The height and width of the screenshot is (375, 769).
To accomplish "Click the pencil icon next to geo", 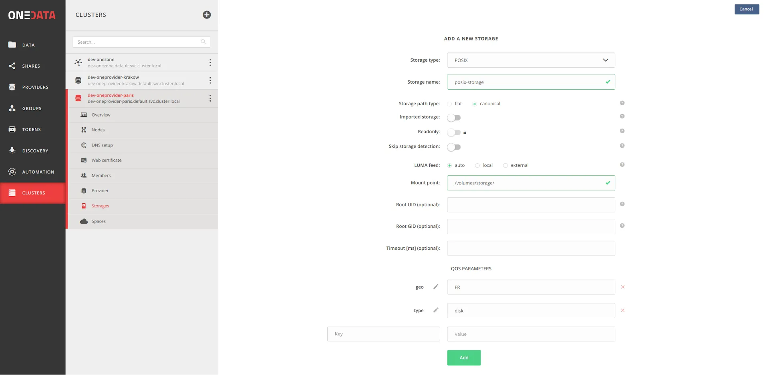I will (436, 287).
